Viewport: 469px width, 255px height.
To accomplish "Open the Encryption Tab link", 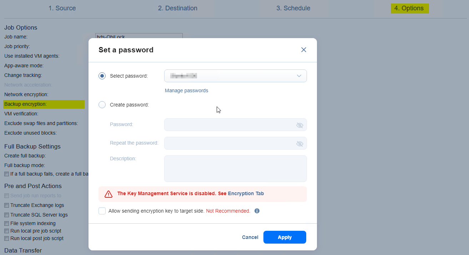I will click(246, 193).
